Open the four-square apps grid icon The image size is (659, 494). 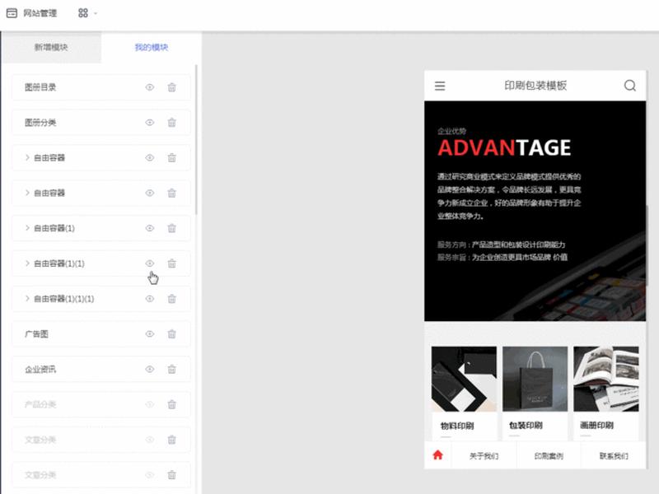(x=83, y=13)
